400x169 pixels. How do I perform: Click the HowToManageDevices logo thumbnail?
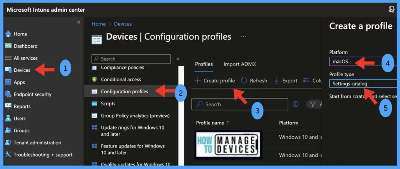[x=228, y=145]
